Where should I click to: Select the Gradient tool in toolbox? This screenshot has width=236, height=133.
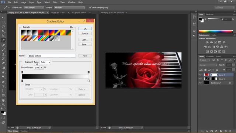coord(3,68)
